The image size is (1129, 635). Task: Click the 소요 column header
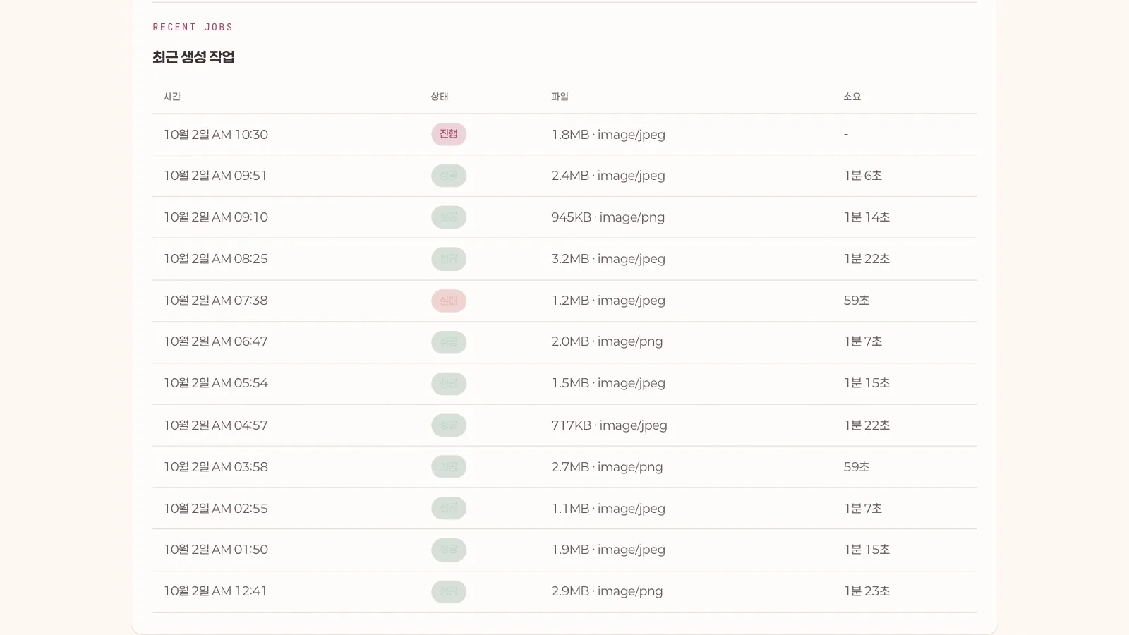(x=852, y=97)
